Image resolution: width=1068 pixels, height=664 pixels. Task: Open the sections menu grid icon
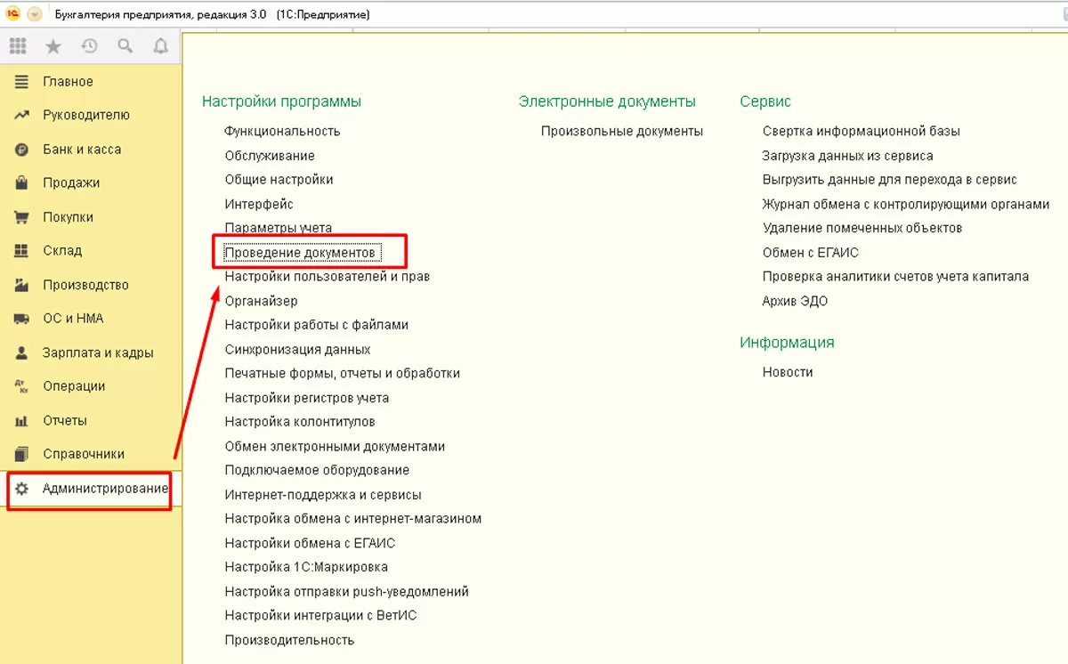tap(18, 46)
